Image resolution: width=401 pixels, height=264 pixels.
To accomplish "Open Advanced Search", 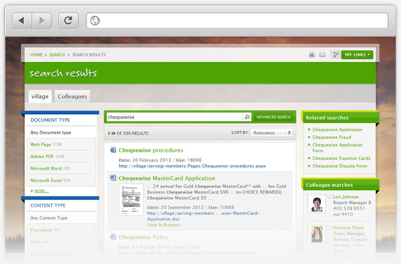I will [x=274, y=117].
